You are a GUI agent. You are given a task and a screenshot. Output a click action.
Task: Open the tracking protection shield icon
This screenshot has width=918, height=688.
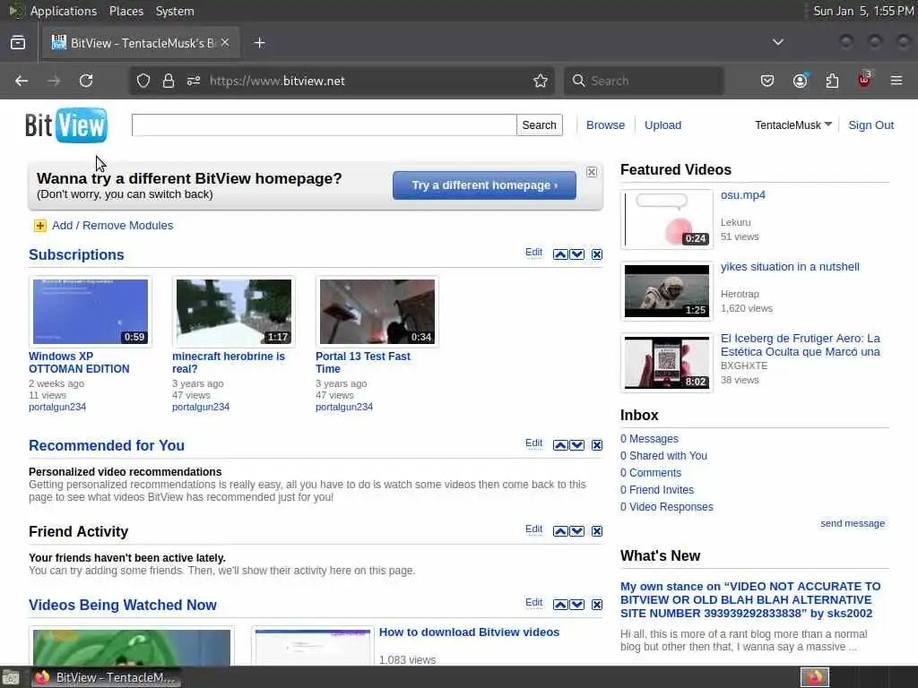143,81
